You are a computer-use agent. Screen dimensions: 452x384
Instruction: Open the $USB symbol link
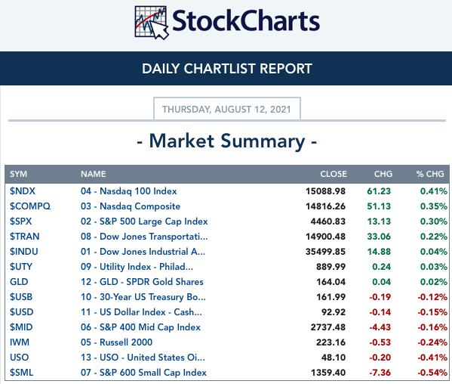(x=21, y=297)
